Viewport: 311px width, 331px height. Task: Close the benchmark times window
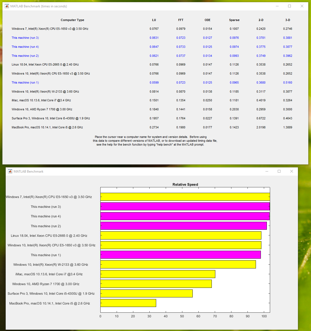coord(302,6)
